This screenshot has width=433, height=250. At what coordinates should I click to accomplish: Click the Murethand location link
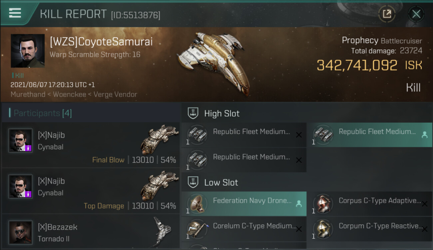[x=27, y=94]
